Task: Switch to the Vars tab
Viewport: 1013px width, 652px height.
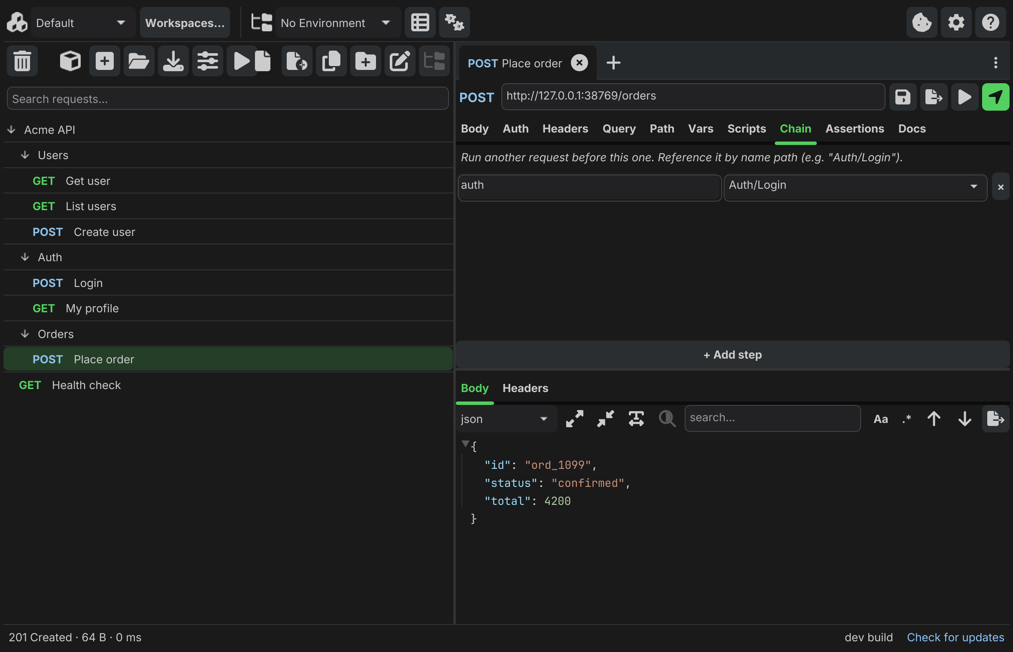Action: pyautogui.click(x=701, y=129)
